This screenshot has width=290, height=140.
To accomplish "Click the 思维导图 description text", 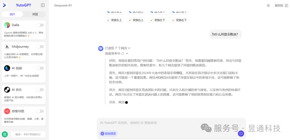I will (24, 120).
